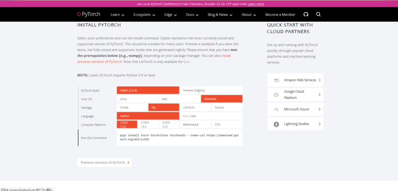Select Preview (Nightly) build option

tap(211, 90)
